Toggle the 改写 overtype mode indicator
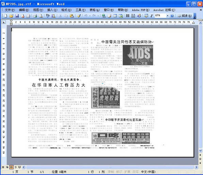 [136, 172]
